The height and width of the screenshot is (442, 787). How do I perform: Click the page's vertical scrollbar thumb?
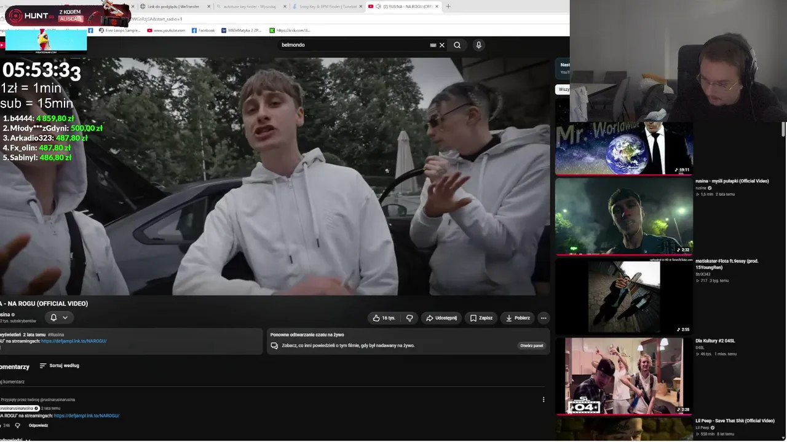pos(783,129)
